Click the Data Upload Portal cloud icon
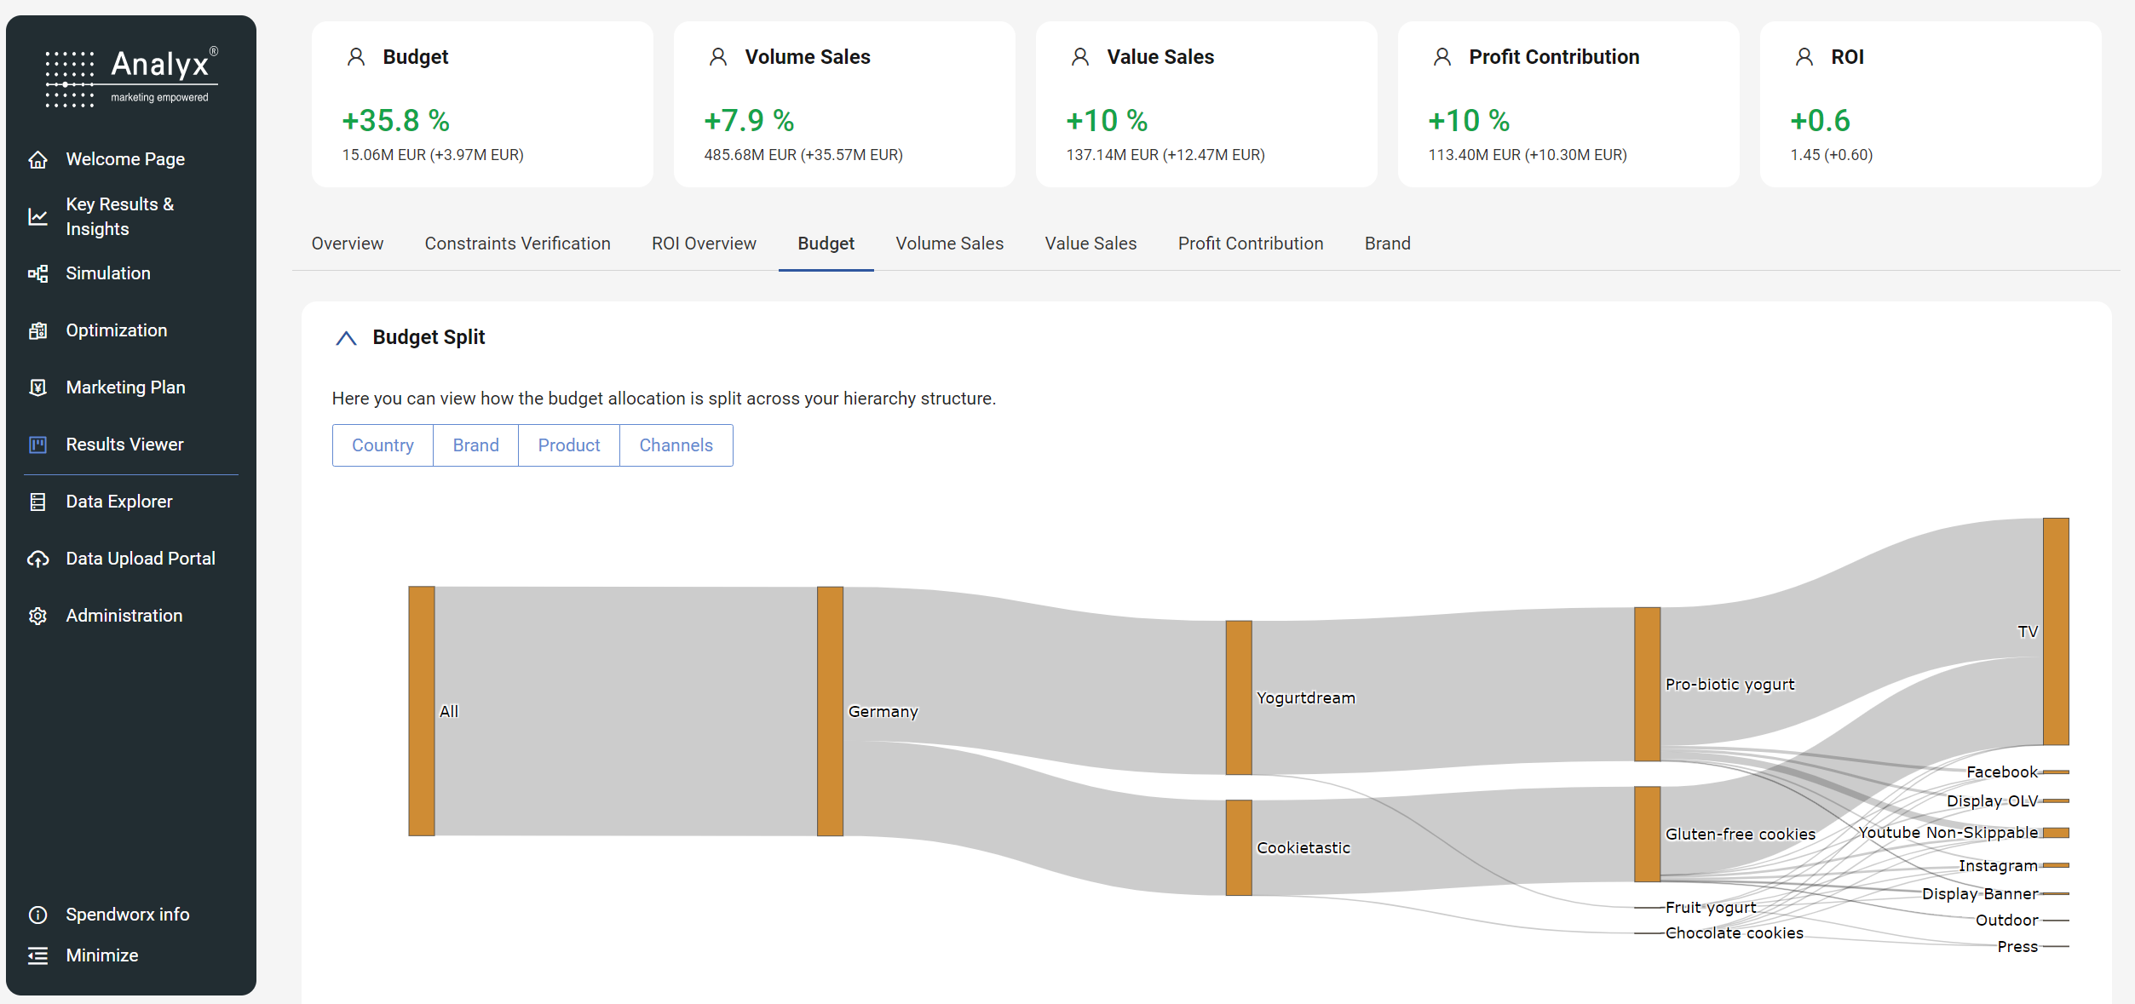Image resolution: width=2135 pixels, height=1004 pixels. 37,559
